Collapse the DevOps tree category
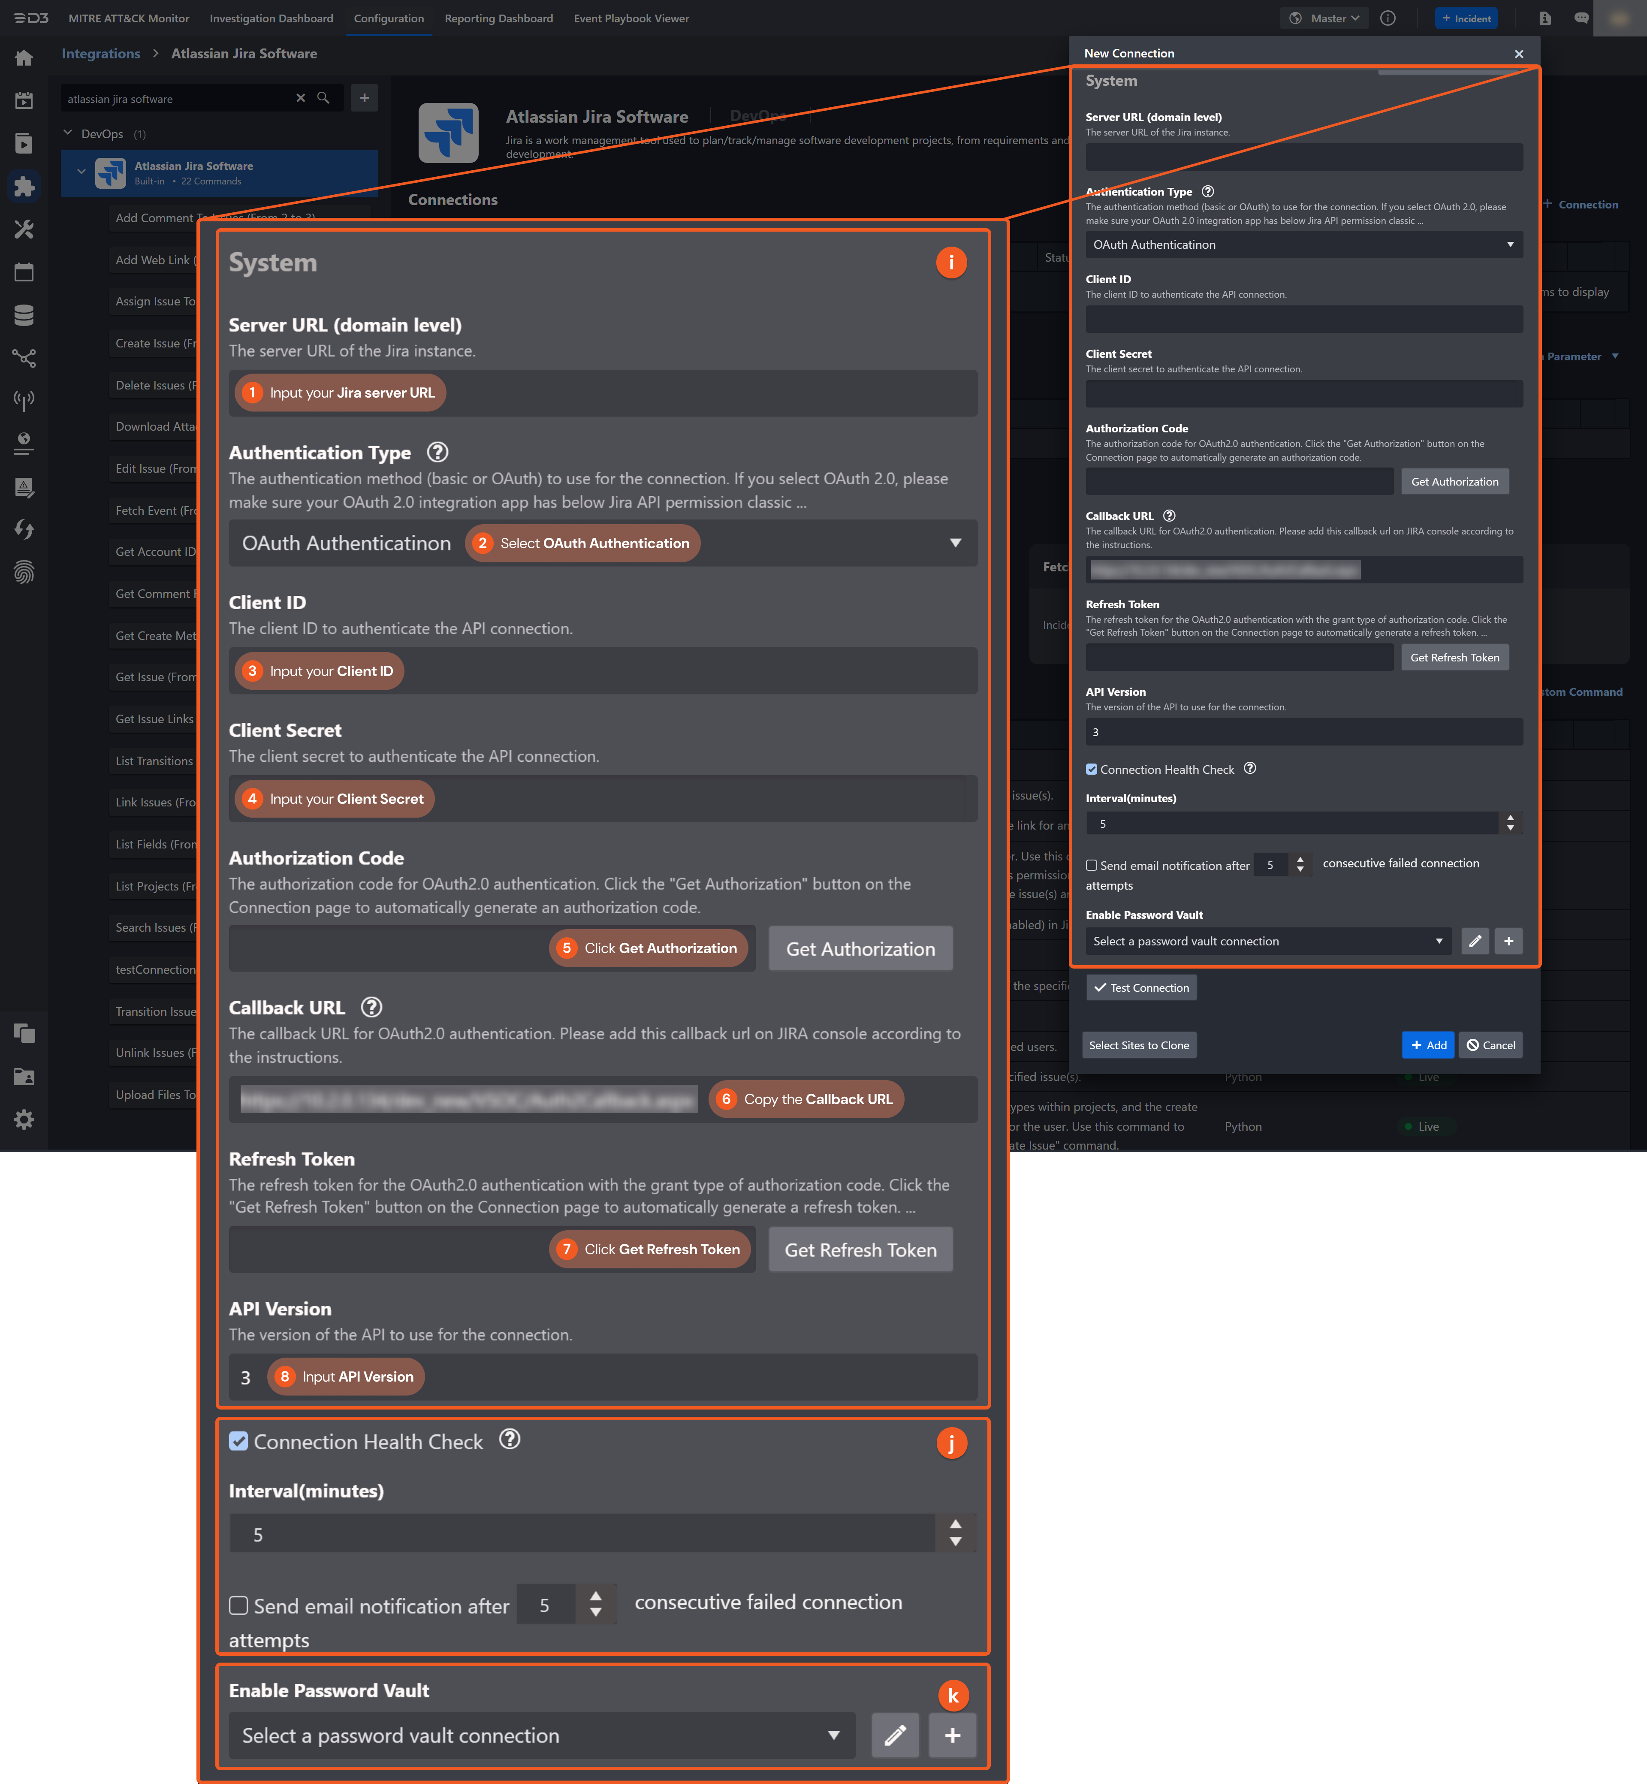The height and width of the screenshot is (1784, 1647). 68,134
